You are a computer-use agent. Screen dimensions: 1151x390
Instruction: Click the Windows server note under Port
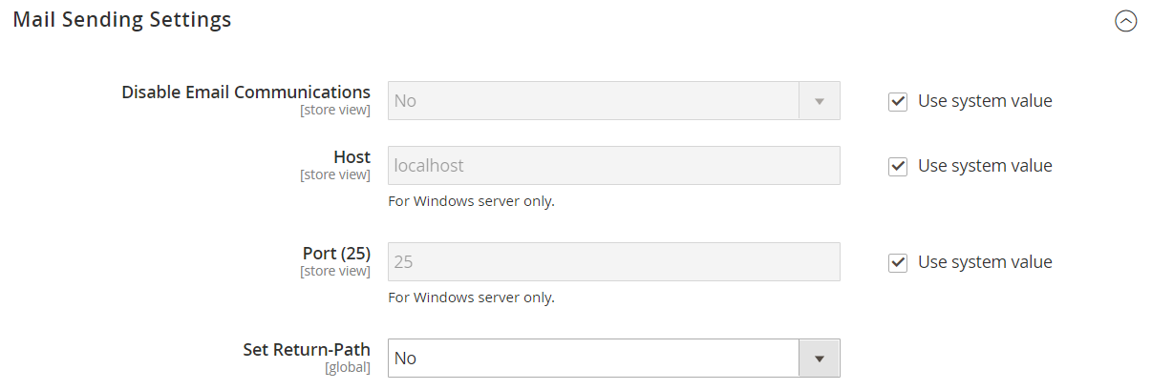(x=471, y=298)
